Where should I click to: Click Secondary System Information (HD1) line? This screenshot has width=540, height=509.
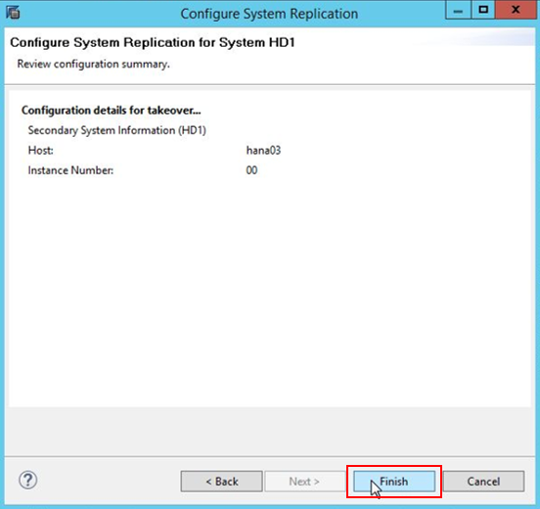117,130
